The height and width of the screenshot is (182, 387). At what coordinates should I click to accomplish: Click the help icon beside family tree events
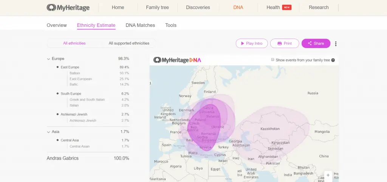pos(333,60)
